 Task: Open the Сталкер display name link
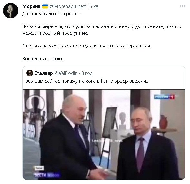tap(44, 73)
